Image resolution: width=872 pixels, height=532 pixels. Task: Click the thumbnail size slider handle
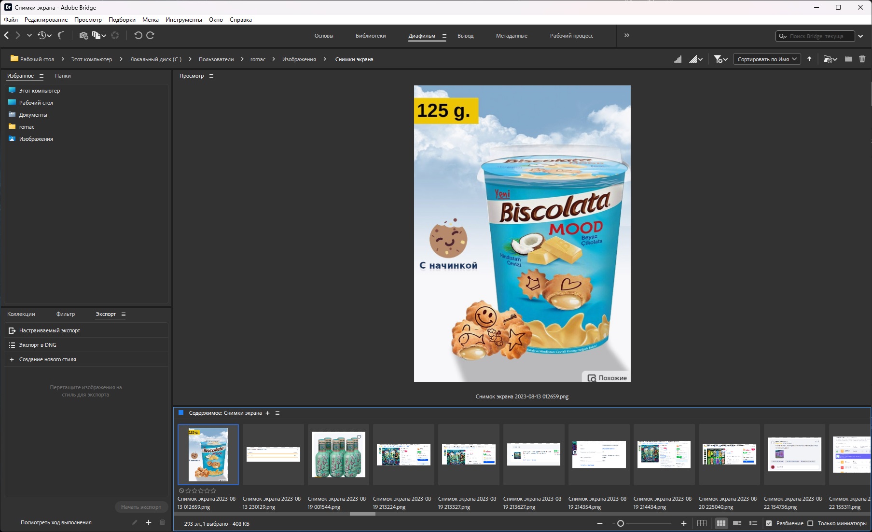pos(621,523)
